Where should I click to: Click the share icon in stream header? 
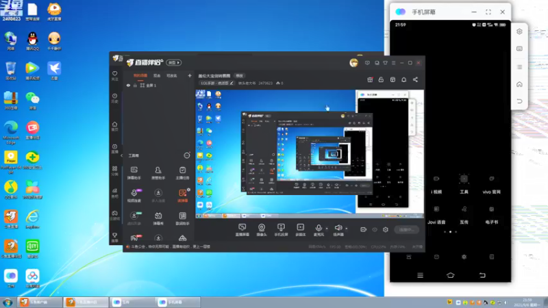point(415,79)
